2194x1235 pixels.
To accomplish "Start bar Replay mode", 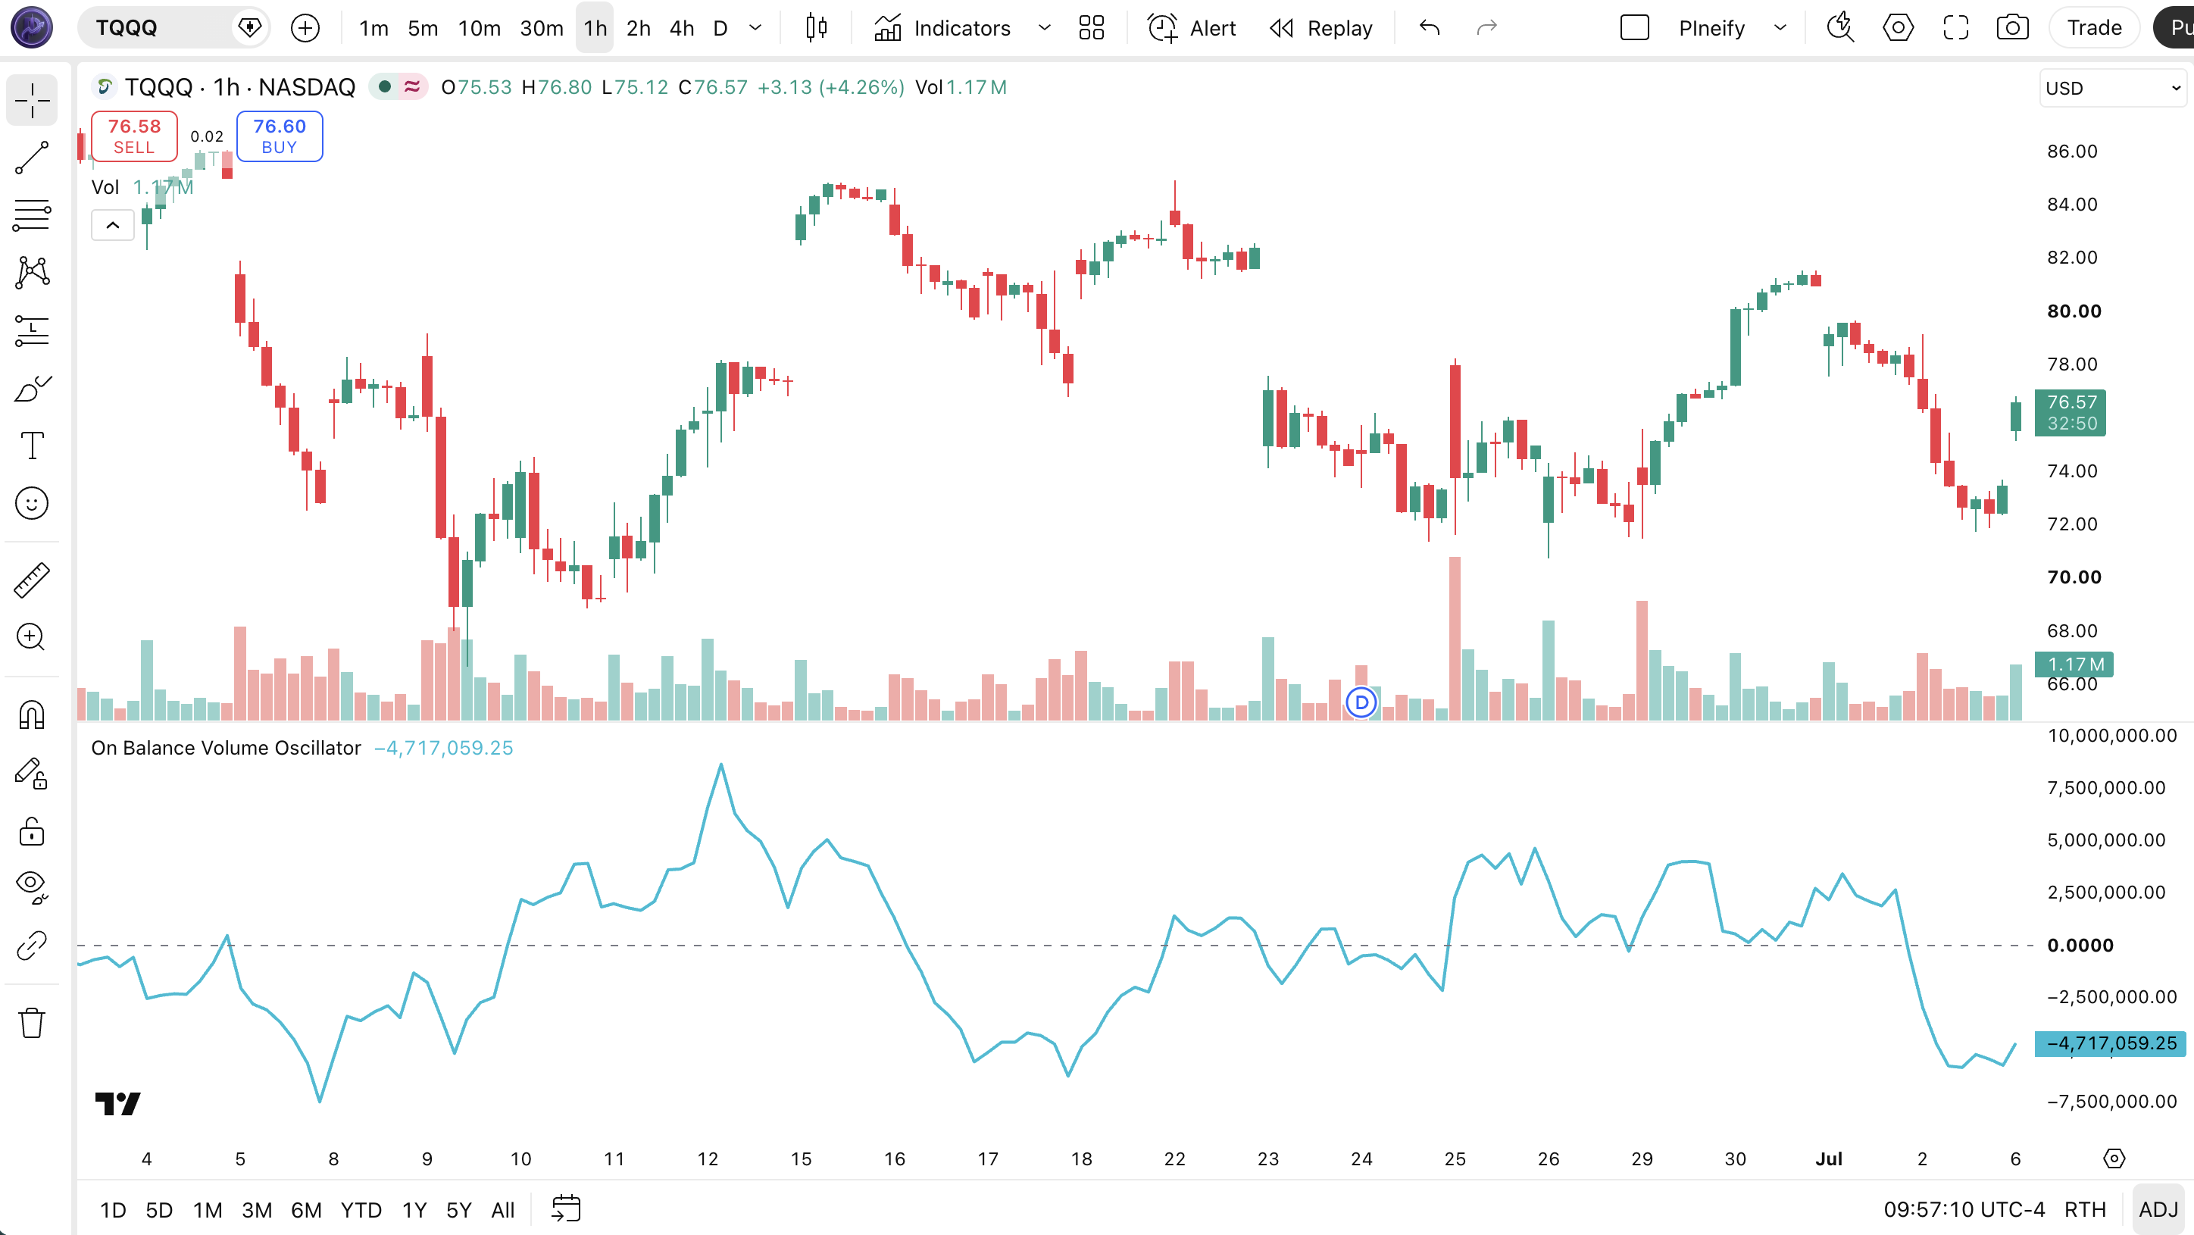I will point(1321,28).
